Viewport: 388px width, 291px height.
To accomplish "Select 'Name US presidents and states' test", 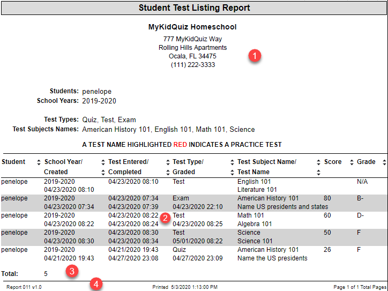I will coord(283,207).
